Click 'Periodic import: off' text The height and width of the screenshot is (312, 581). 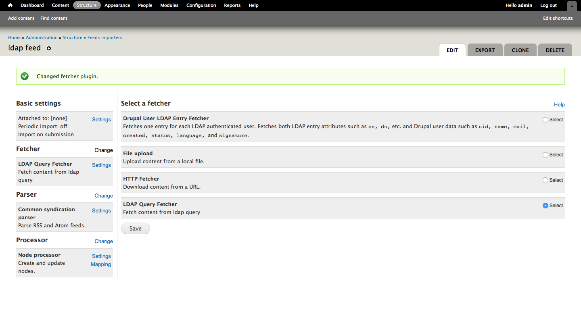pyautogui.click(x=43, y=126)
